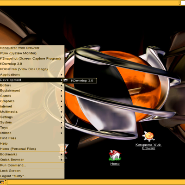Open the Konqueror Web Browser desktop icon
Image resolution: width=185 pixels, height=185 pixels.
(148, 141)
